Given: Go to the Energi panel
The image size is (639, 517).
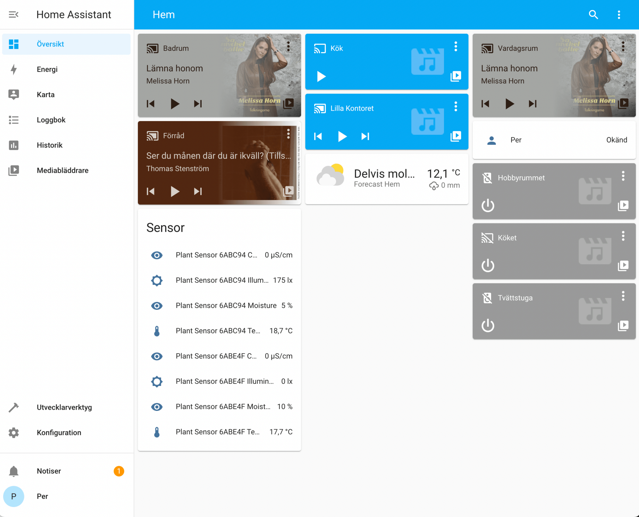Looking at the screenshot, I should tap(66, 69).
